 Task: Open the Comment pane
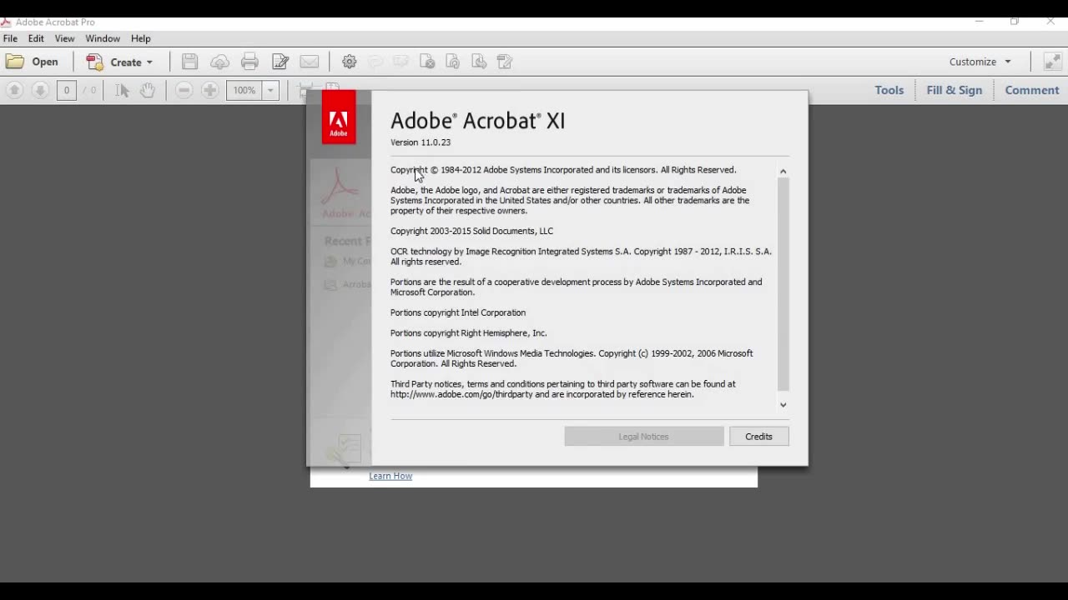tap(1032, 90)
